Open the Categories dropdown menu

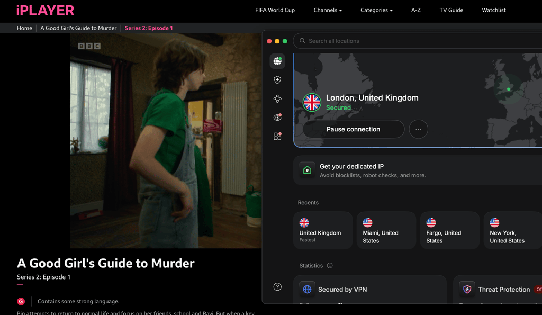click(x=376, y=10)
